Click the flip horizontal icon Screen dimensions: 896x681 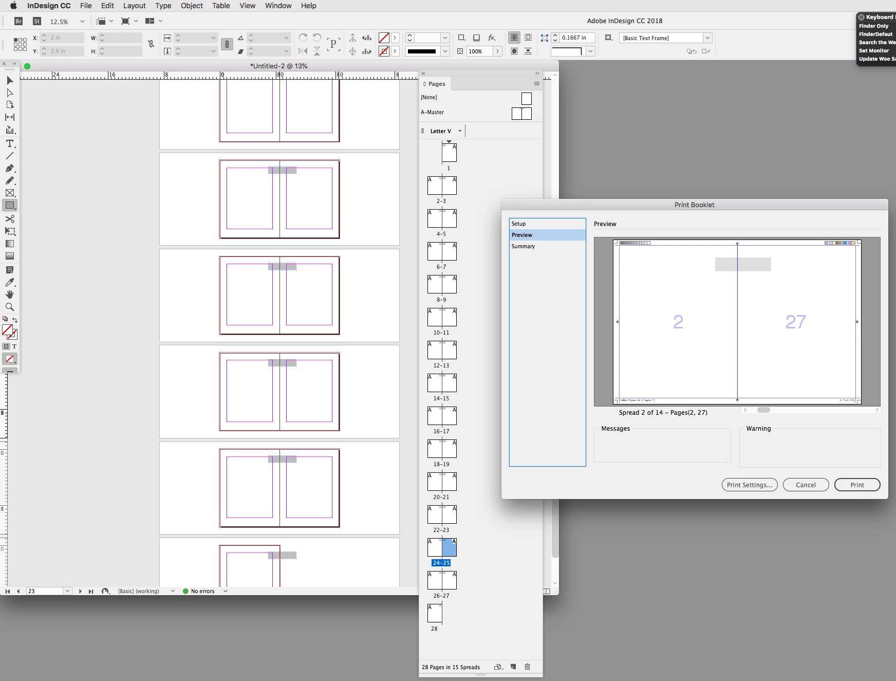click(303, 51)
